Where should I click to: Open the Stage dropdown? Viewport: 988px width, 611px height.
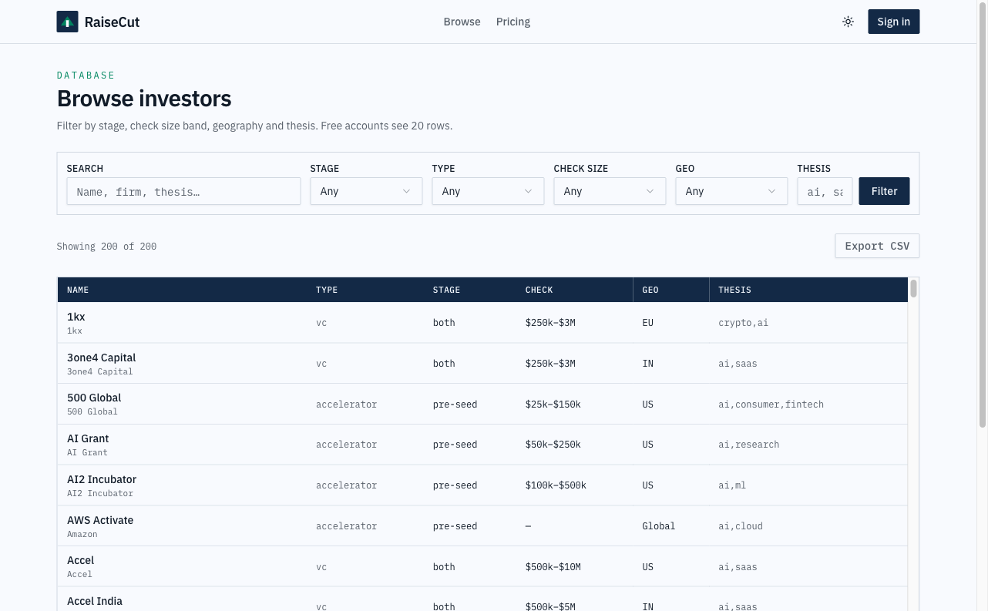point(366,191)
